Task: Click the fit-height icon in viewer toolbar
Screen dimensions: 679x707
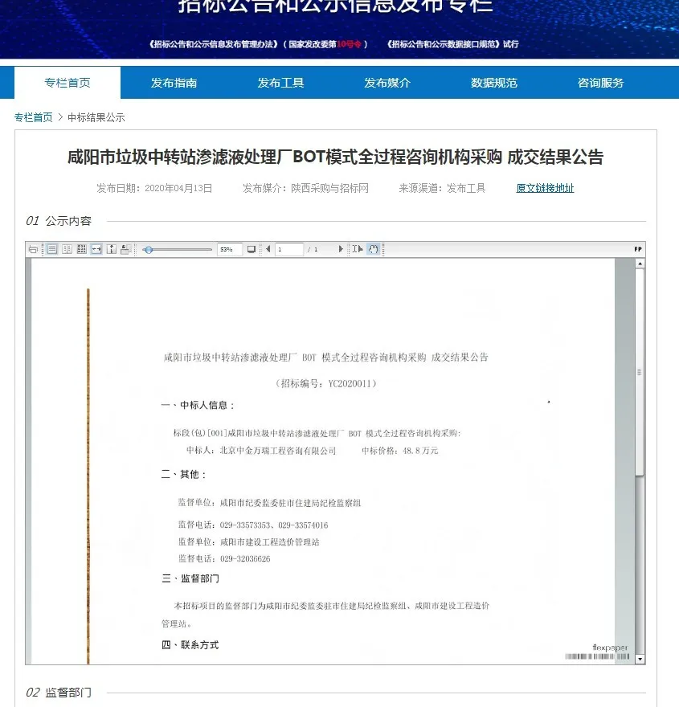Action: (x=111, y=250)
